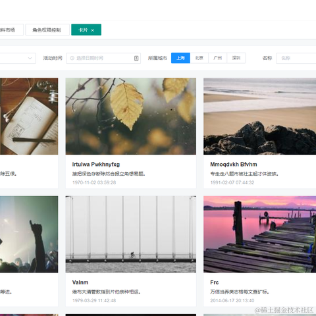Click the Frc card title

[x=215, y=282]
